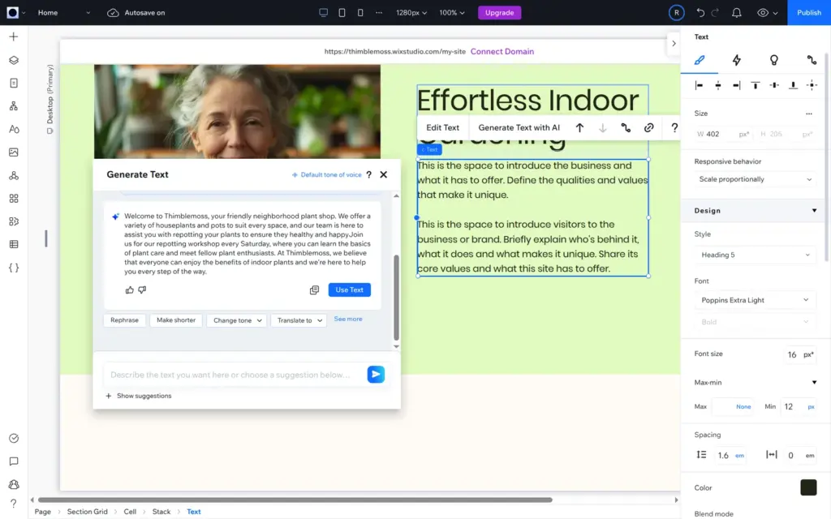Image resolution: width=831 pixels, height=519 pixels.
Task: Open the Interactions lightning tab
Action: click(737, 60)
